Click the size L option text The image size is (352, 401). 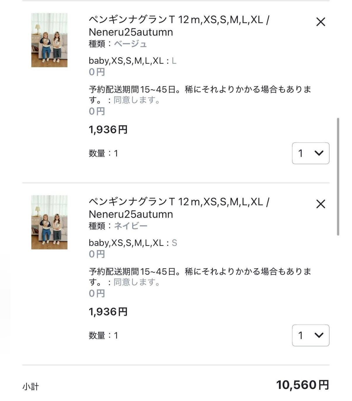click(174, 61)
